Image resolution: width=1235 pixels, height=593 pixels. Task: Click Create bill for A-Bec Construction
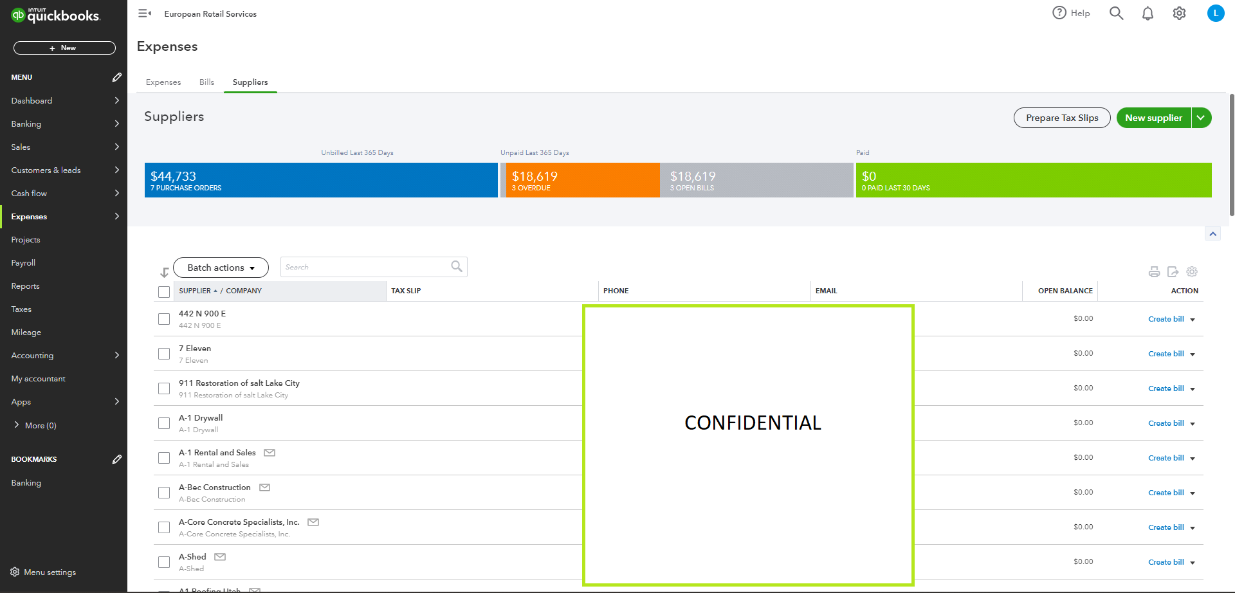coord(1166,493)
